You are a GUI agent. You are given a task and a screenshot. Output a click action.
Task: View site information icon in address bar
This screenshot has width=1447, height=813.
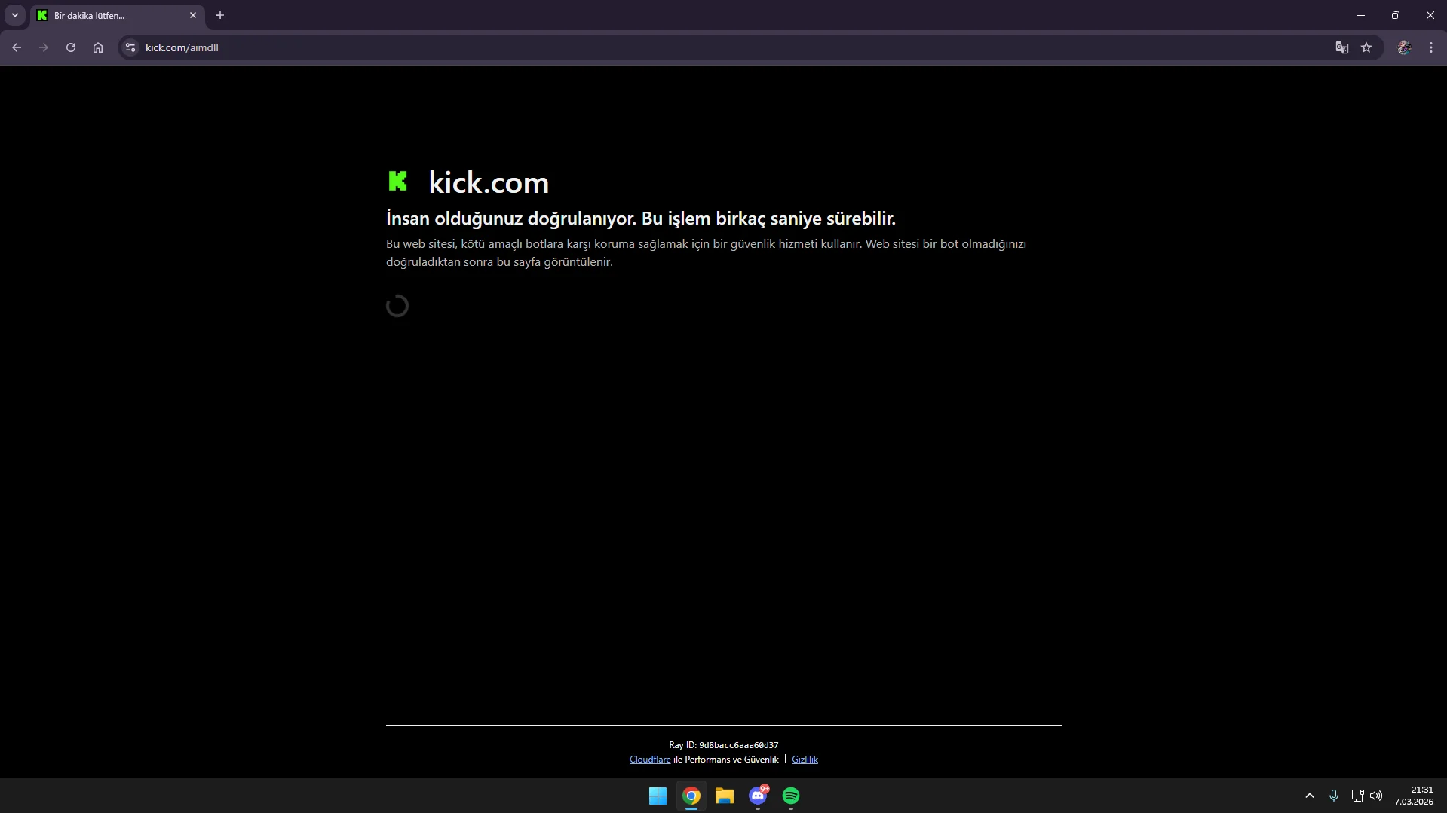click(130, 47)
